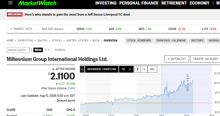Open Economy section
Image resolution: width=220 pixels, height=116 pixels.
pyautogui.click(x=199, y=3)
